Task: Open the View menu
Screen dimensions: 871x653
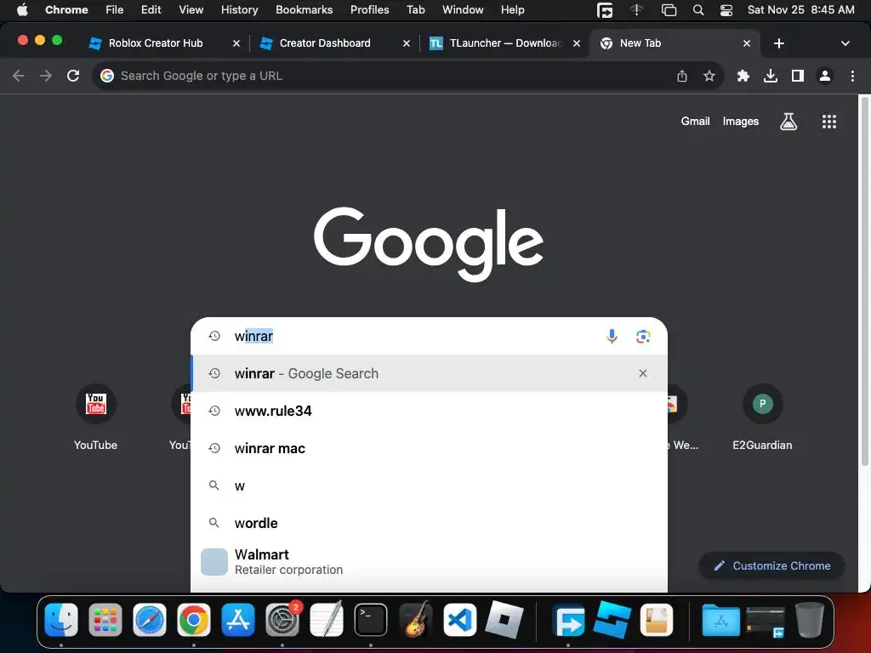Action: tap(191, 10)
